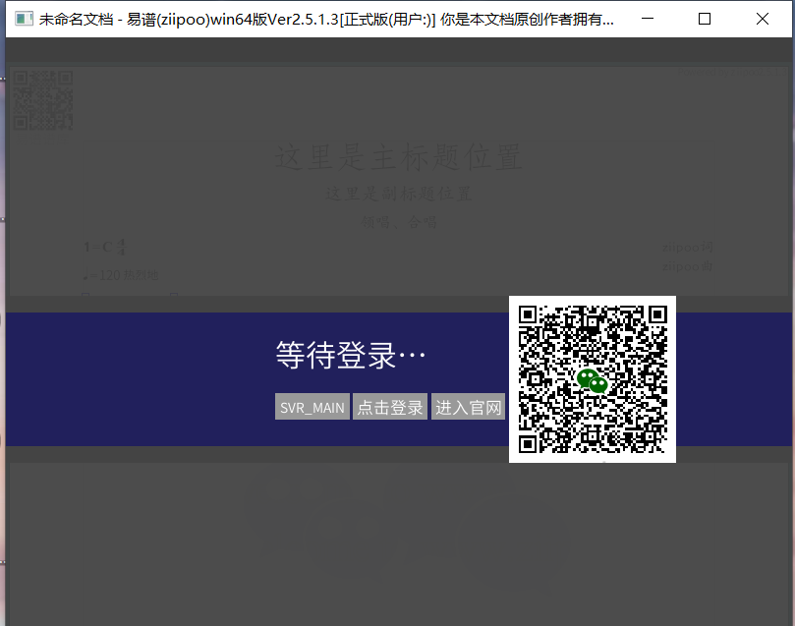
Task: Click the maximize icon in the title bar
Action: coord(704,19)
